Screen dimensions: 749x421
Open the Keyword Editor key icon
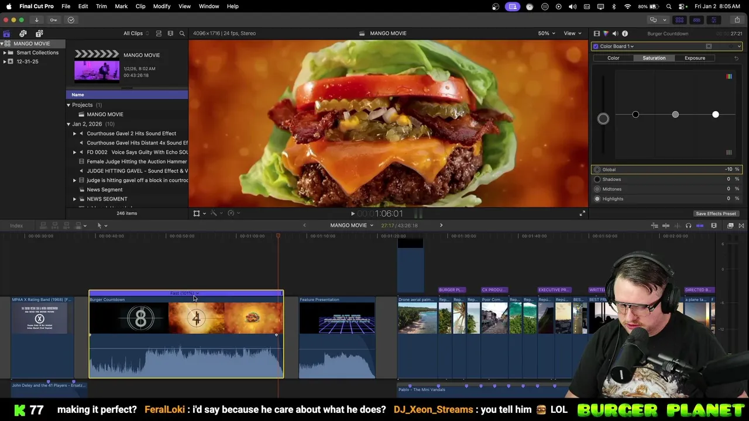pos(53,20)
